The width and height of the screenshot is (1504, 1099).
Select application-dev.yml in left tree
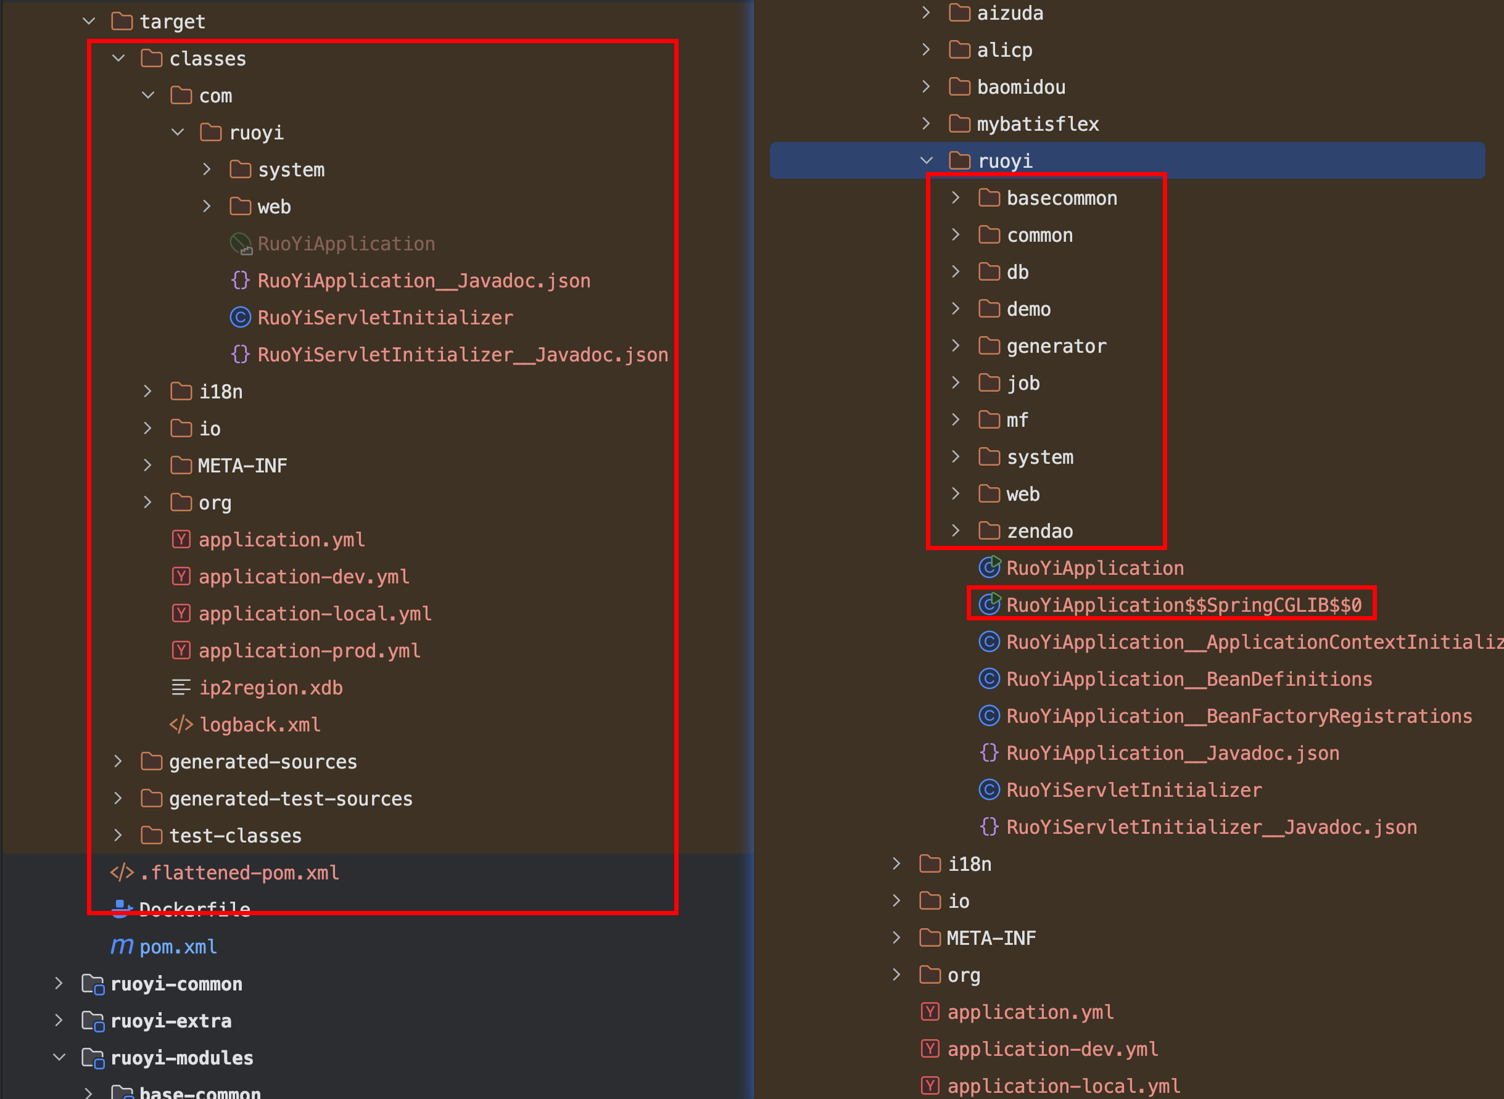[304, 577]
